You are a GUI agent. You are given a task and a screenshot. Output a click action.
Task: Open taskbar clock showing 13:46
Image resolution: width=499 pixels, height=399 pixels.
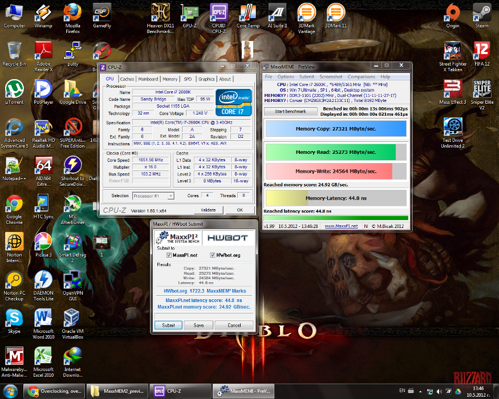pyautogui.click(x=478, y=392)
